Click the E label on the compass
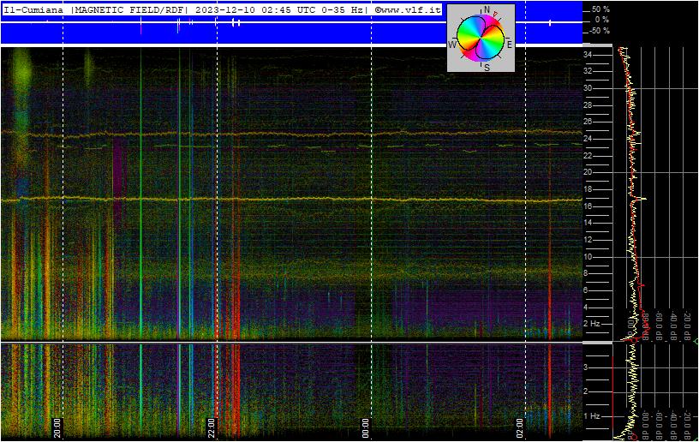 (x=509, y=45)
